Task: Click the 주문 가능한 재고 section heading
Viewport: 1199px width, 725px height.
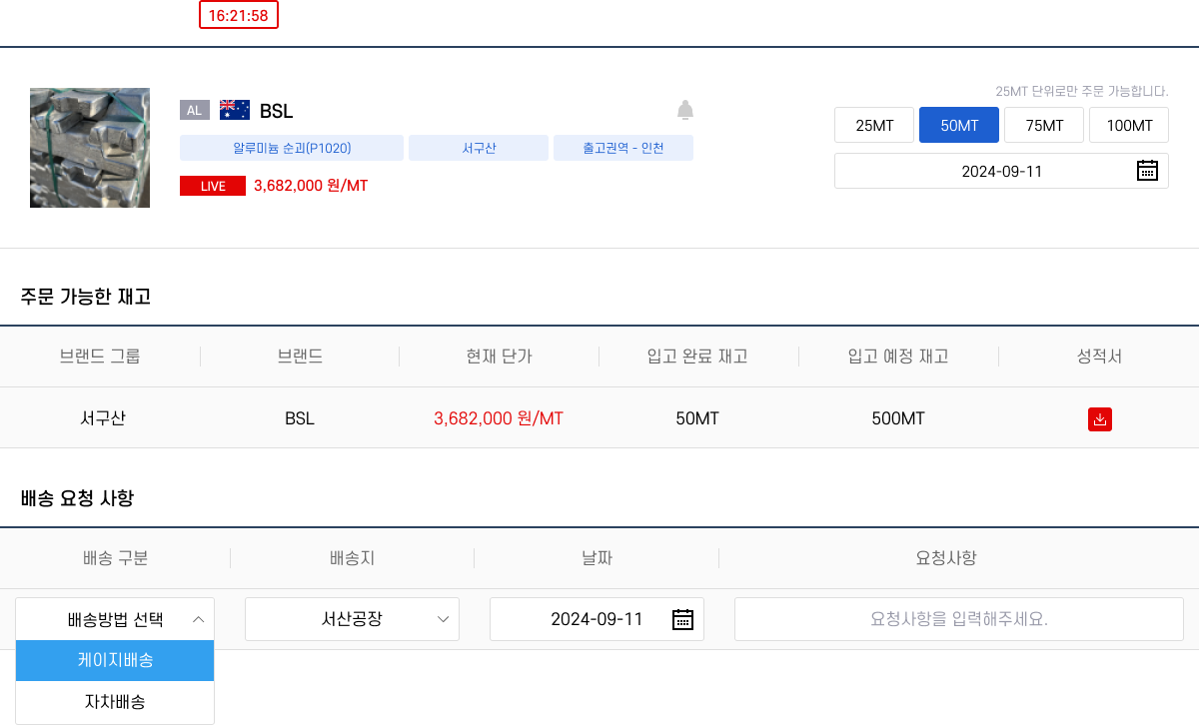Action: [x=85, y=296]
